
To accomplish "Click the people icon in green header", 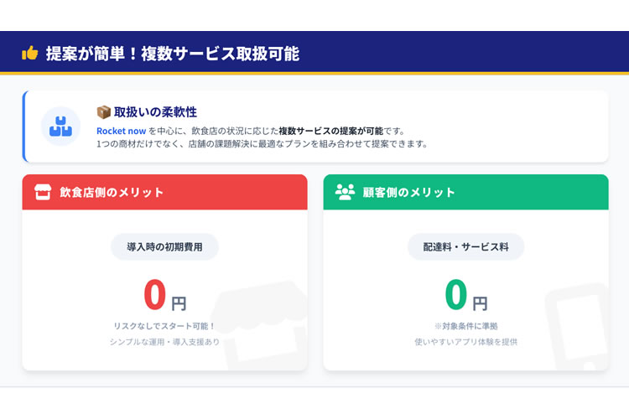I will point(345,192).
